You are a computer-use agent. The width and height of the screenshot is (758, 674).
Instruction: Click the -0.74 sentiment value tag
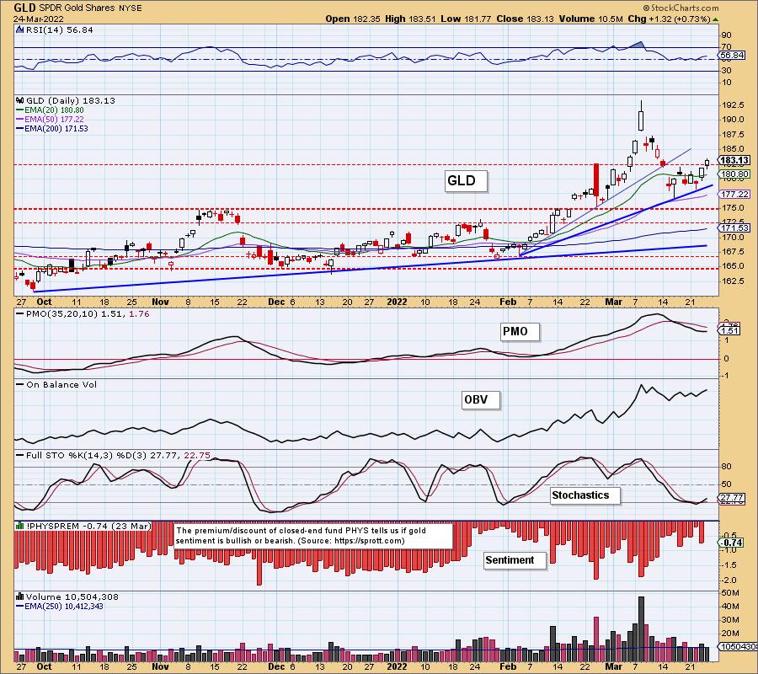pyautogui.click(x=732, y=543)
